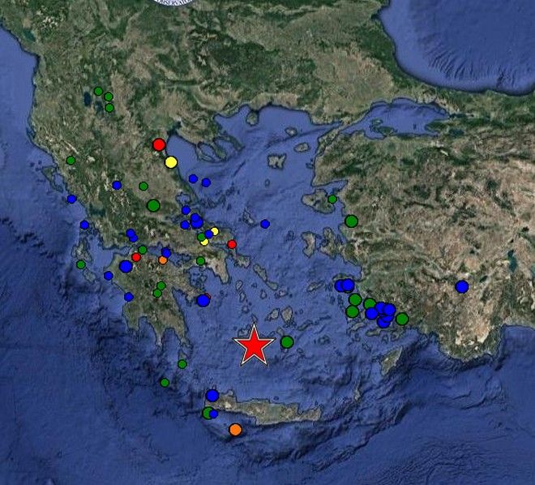The width and height of the screenshot is (535, 485).
Task: Click the blue circle just north of Crete
Action: pos(212,396)
